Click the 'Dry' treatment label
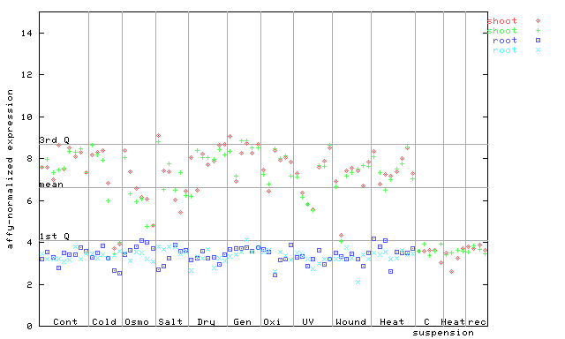This screenshot has width=565, height=339. (206, 322)
